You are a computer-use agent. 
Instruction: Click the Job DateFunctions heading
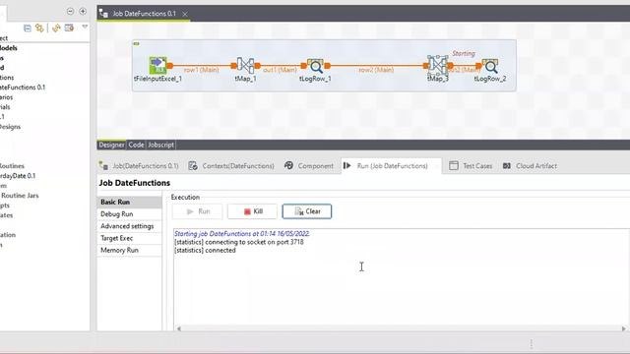(x=135, y=183)
